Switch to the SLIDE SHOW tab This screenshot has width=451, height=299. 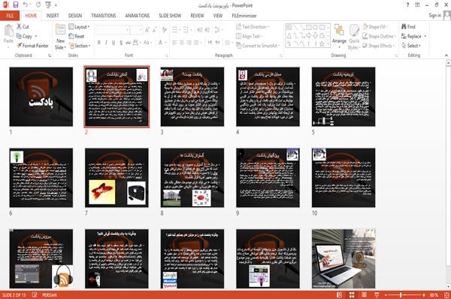(x=170, y=16)
